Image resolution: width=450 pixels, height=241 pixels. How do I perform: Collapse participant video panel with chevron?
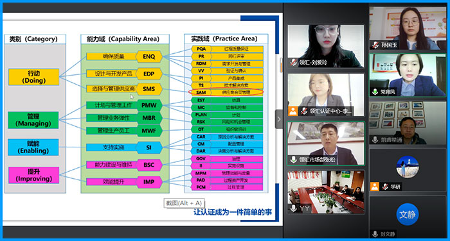tap(279, 119)
